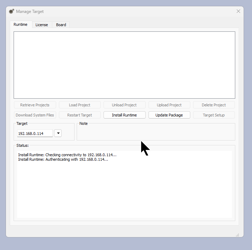Screen dimensions: 252x250
Task: Click the Upload Project button
Action: pos(169,105)
